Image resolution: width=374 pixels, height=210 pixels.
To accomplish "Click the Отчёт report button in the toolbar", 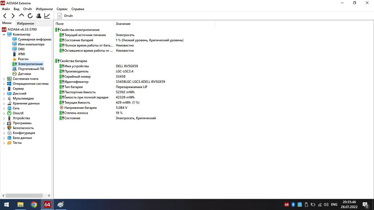I will point(65,16).
